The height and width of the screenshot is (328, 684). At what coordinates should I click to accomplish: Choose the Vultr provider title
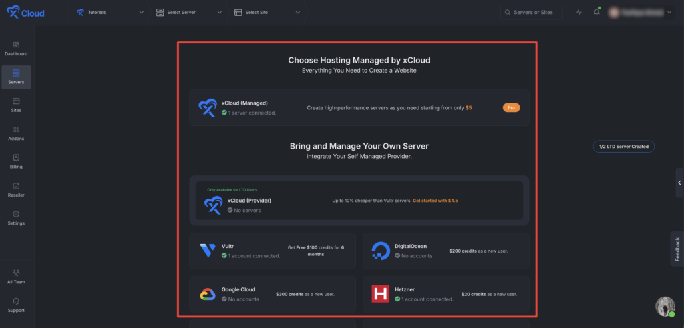(x=228, y=246)
